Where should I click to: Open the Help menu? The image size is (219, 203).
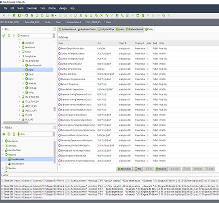click(x=72, y=8)
